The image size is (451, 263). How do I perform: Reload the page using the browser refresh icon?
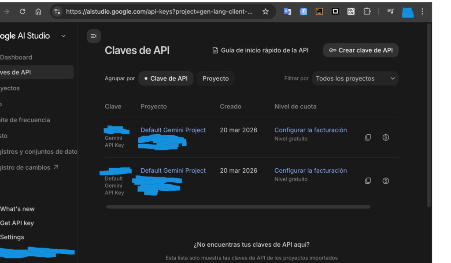[22, 11]
